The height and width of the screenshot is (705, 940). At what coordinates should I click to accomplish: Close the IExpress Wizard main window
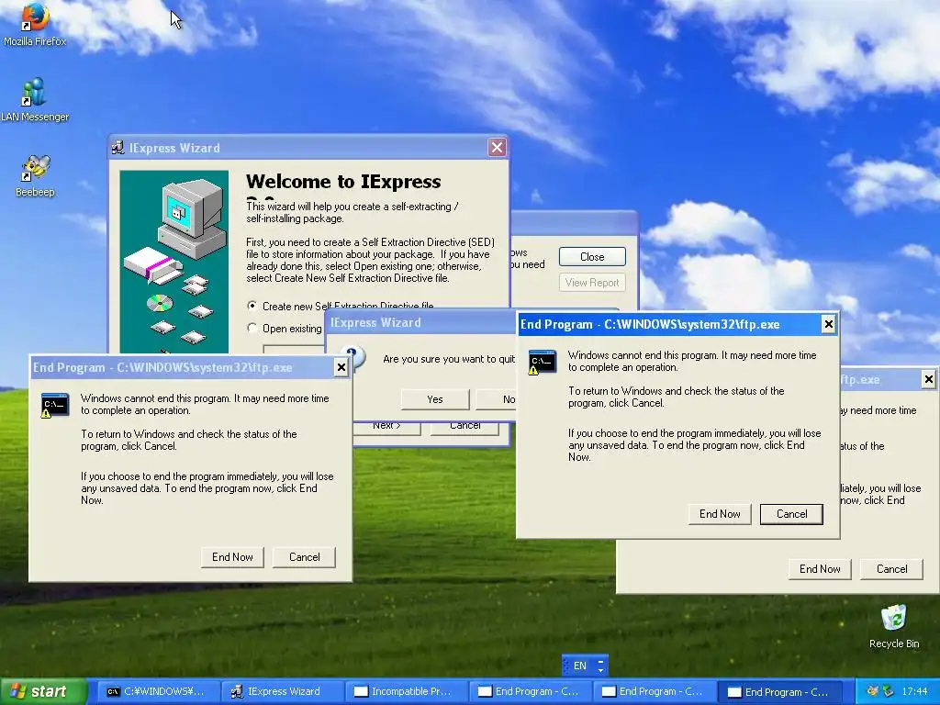[497, 148]
